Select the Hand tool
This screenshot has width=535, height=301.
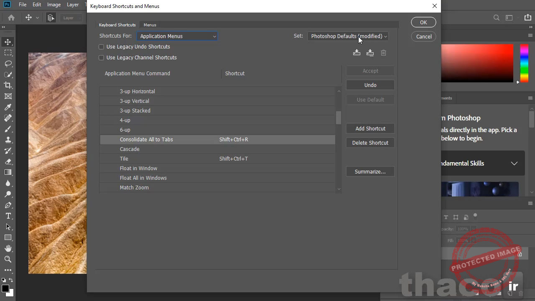tap(9, 248)
